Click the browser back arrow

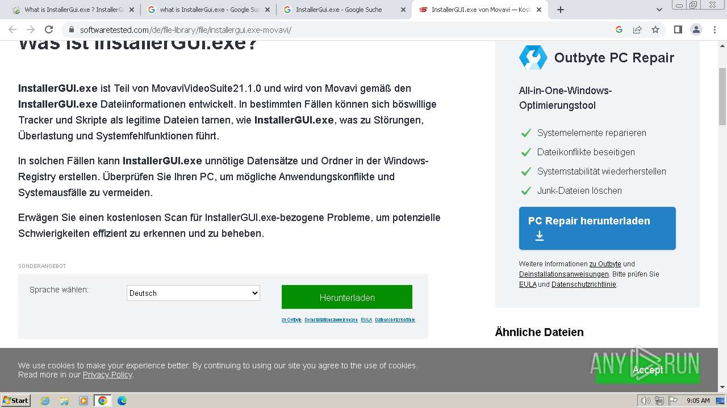(12, 29)
